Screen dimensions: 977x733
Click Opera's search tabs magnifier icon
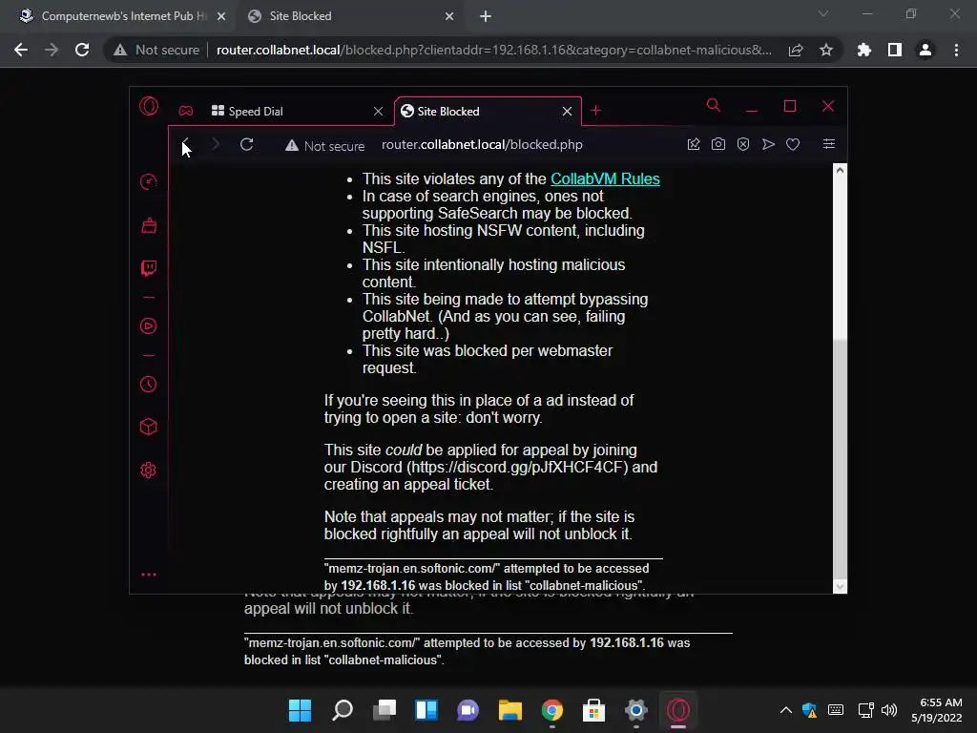[714, 105]
